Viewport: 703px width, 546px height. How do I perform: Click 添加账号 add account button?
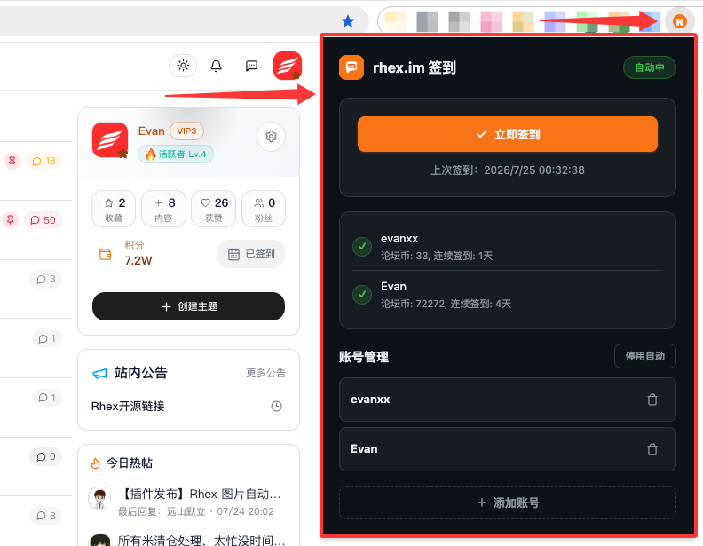[x=508, y=502]
